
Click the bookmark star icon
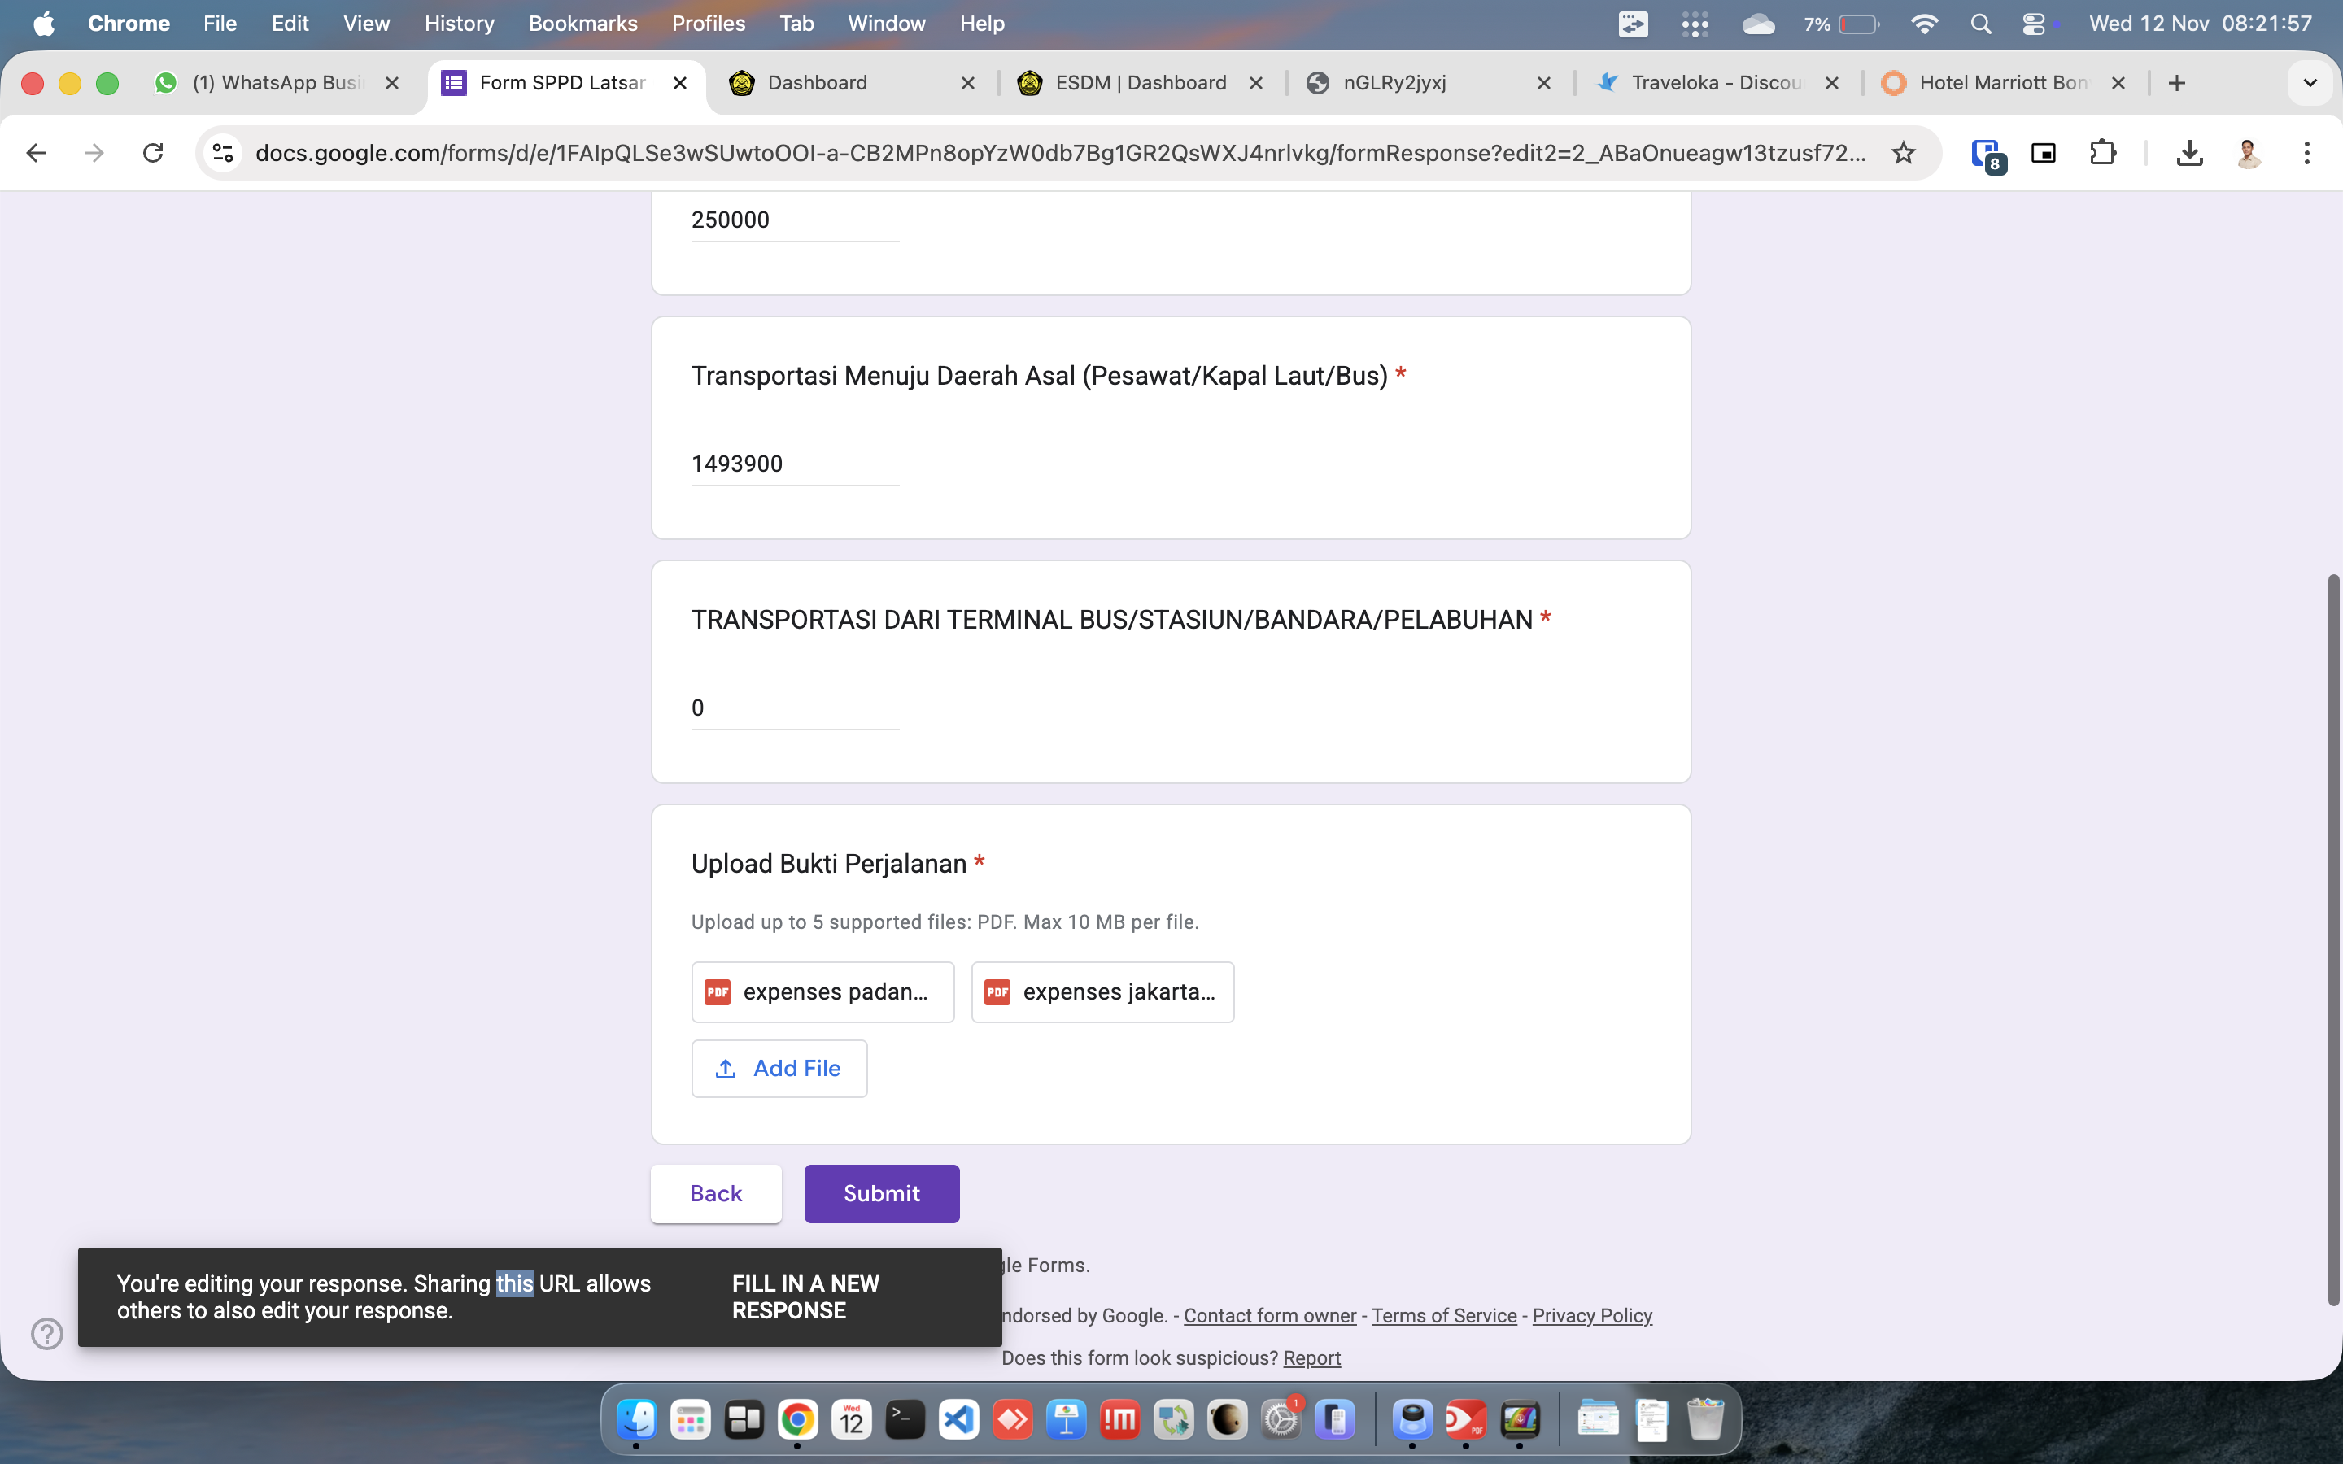tap(1903, 153)
